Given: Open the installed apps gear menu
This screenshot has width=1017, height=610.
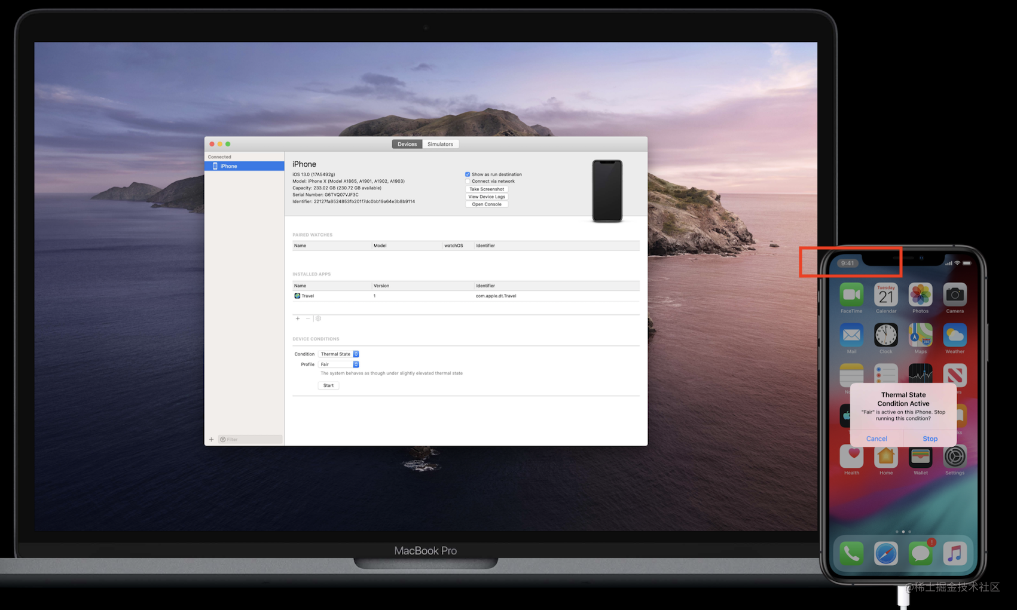Looking at the screenshot, I should click(318, 318).
